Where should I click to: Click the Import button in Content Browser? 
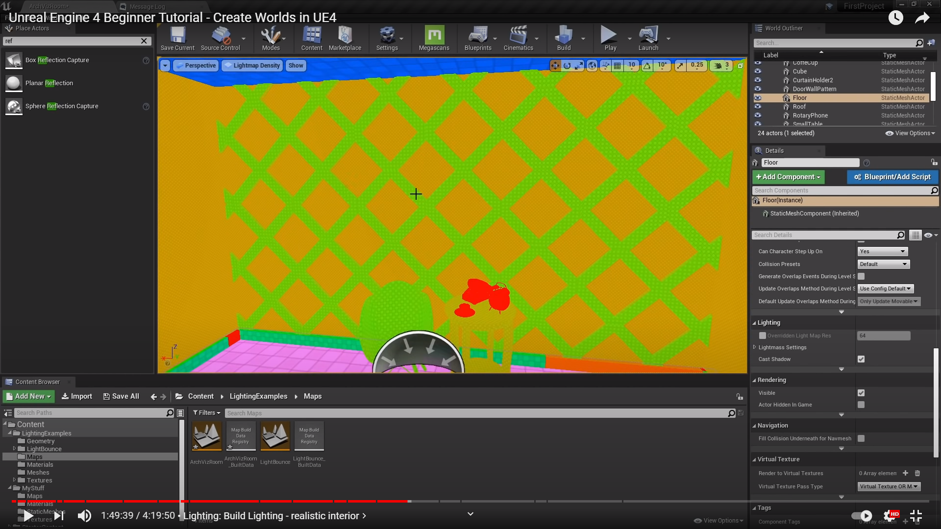pyautogui.click(x=76, y=396)
